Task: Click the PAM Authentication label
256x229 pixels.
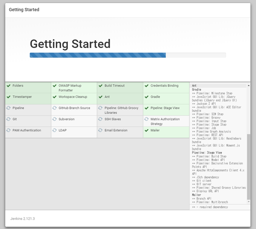Action: [x=27, y=130]
